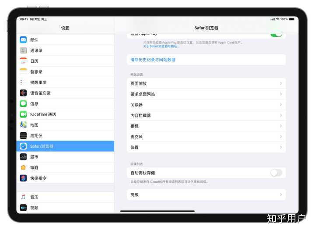The height and width of the screenshot is (230, 315).
Task: Enable 自动离线存储 switch
Action: point(276,173)
